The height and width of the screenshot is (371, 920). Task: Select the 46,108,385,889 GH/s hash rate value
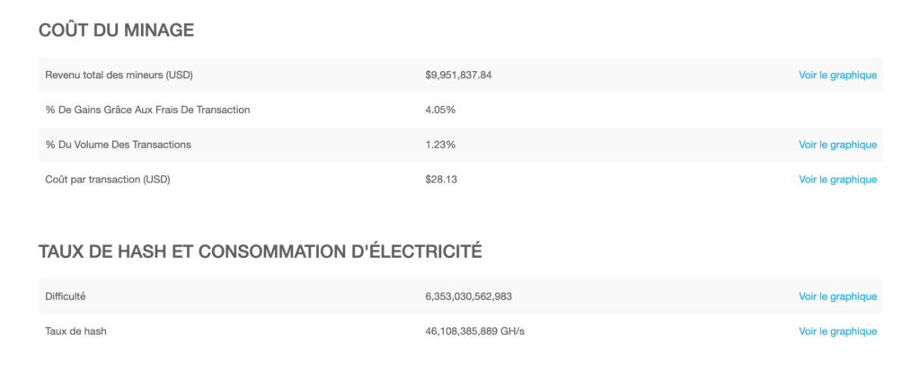pyautogui.click(x=474, y=331)
